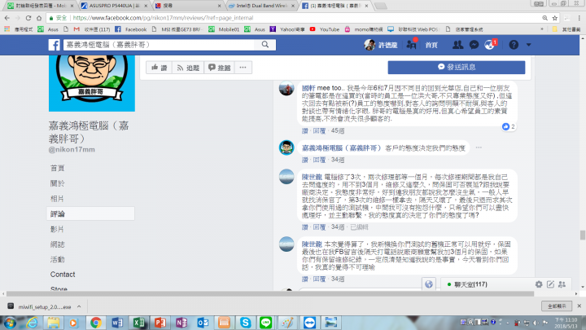Click the vertical page scrollbar thumb
586x330 pixels.
[582, 235]
